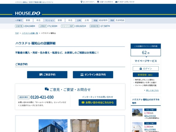Viewport: 176px width, 132px height.
Task: Click the ご来店予約 button
Action: click(47, 75)
